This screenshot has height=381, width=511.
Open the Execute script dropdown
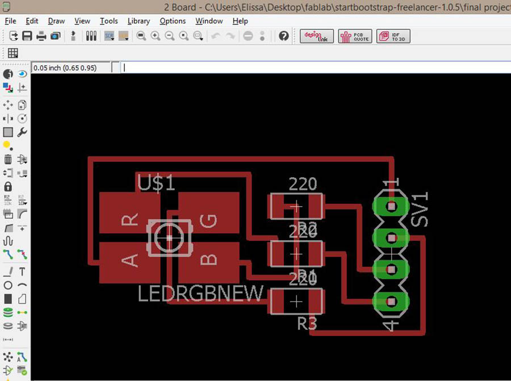pos(109,36)
